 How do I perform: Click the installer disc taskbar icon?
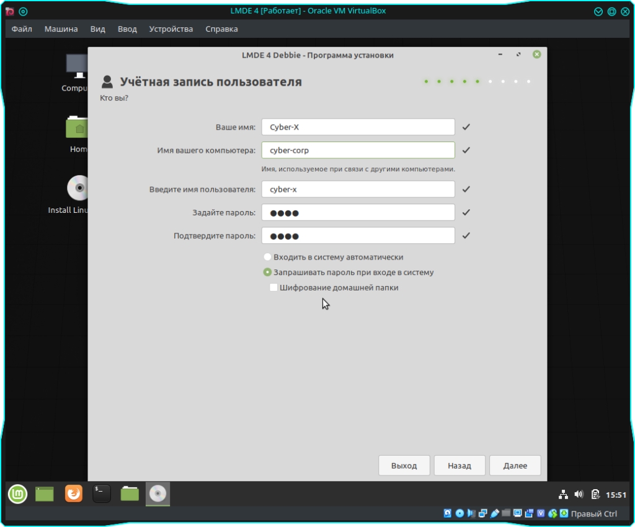[158, 494]
